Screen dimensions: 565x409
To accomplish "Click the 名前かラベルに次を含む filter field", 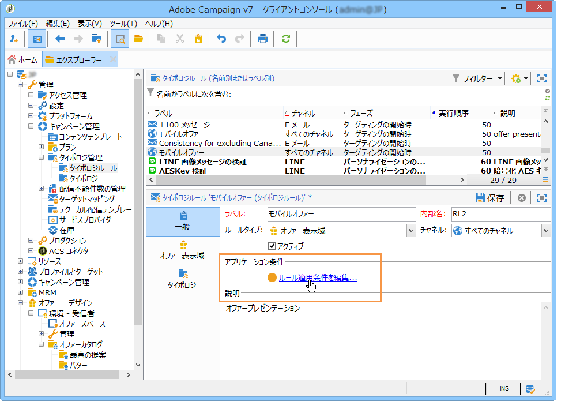I will 389,95.
